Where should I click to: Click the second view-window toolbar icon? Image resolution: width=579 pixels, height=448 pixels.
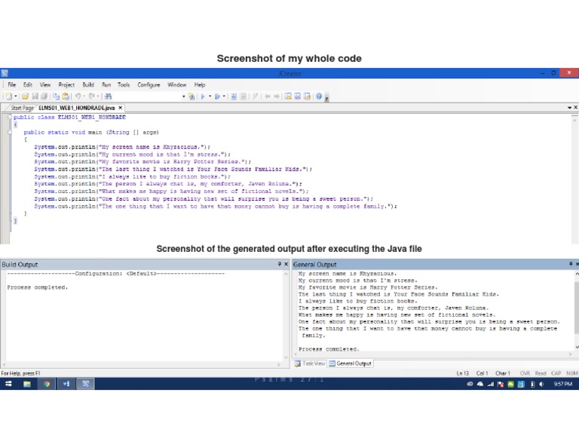pyautogui.click(x=298, y=97)
